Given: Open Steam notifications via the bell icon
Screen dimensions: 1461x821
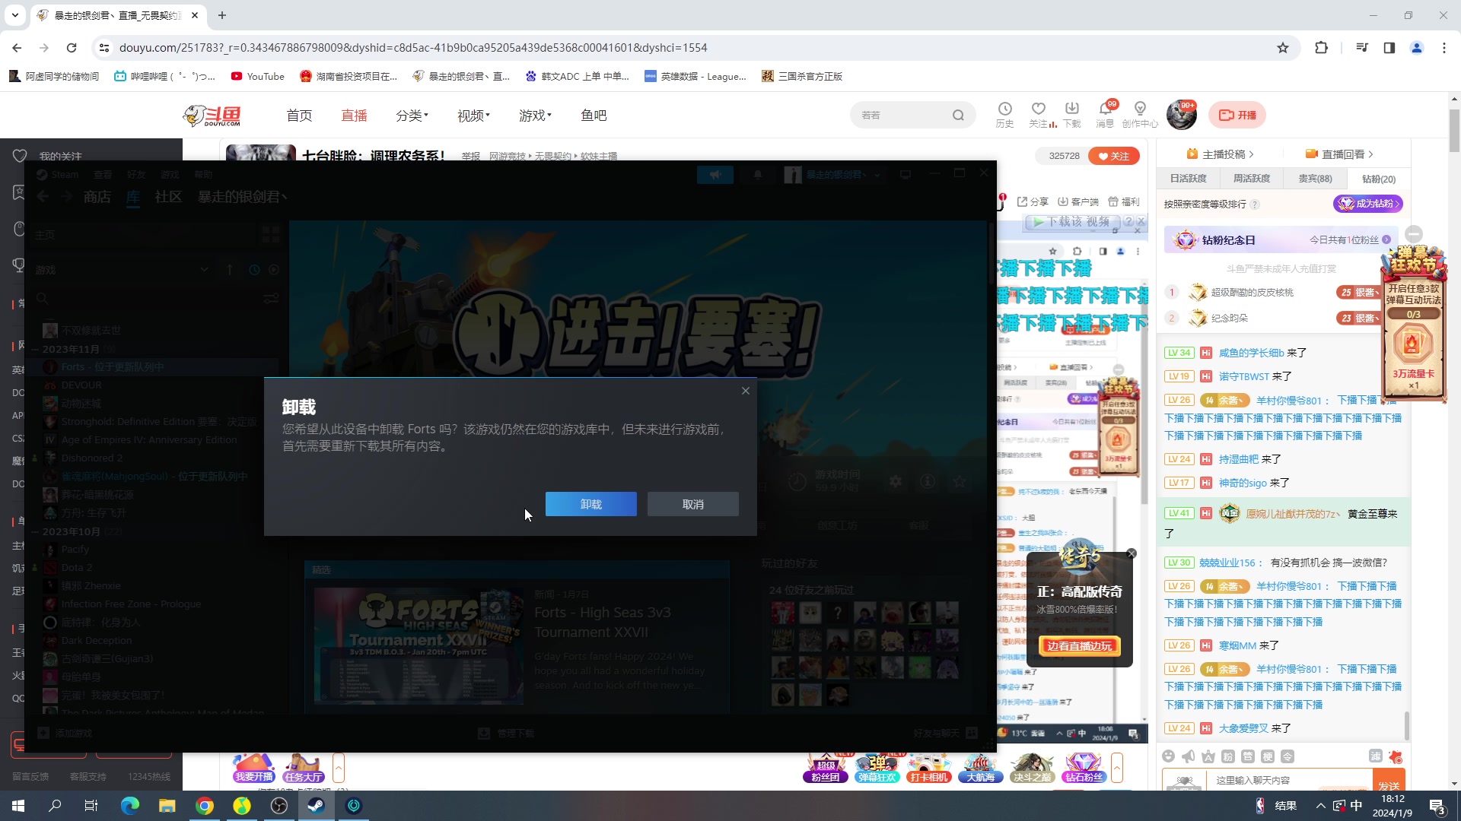Looking at the screenshot, I should pos(756,175).
